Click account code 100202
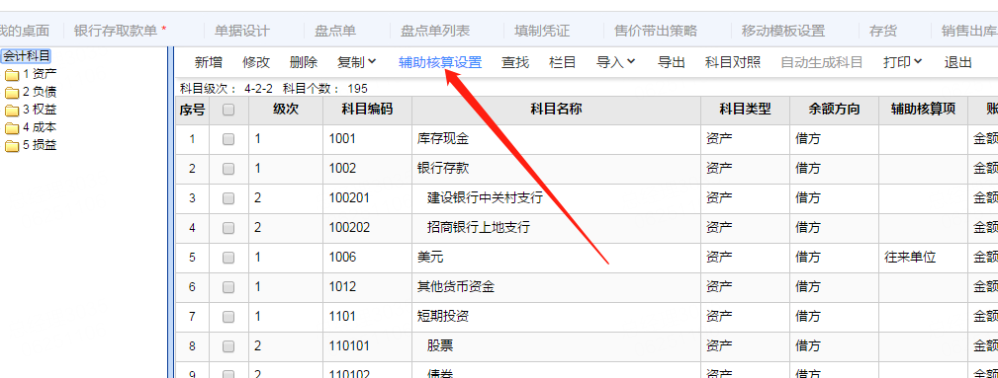This screenshot has width=998, height=378. tap(349, 228)
